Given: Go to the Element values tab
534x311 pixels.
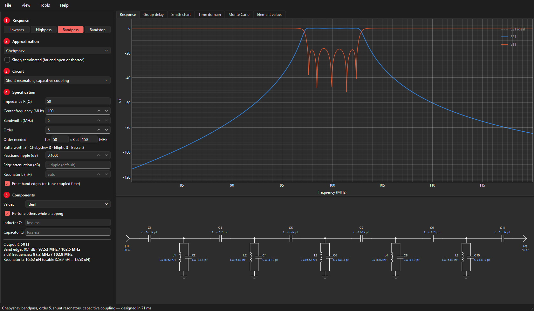Looking at the screenshot, I should (x=270, y=14).
